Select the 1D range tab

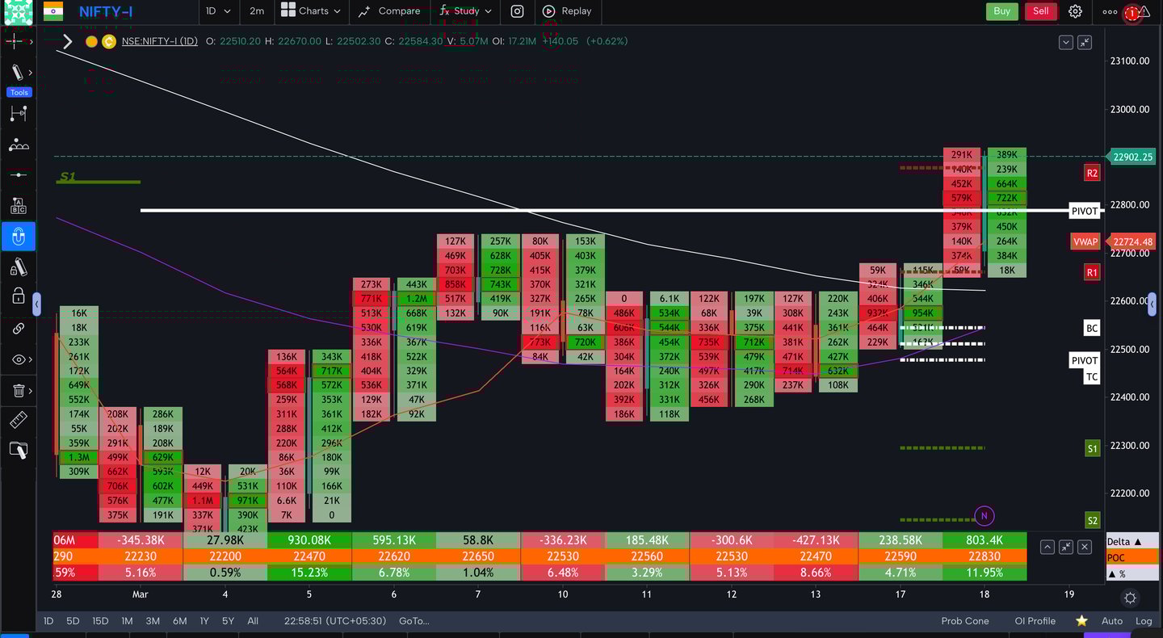[x=48, y=621]
